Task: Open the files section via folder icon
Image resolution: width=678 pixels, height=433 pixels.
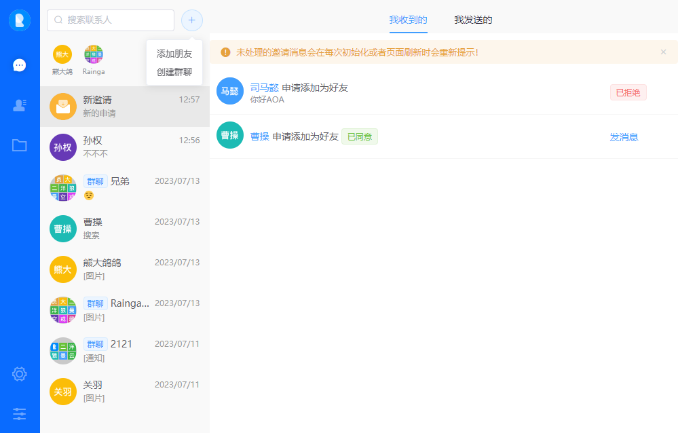Action: click(19, 145)
